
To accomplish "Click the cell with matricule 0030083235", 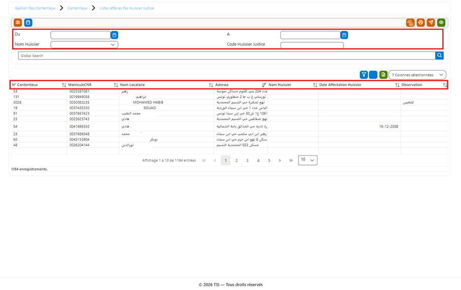I will coord(93,103).
